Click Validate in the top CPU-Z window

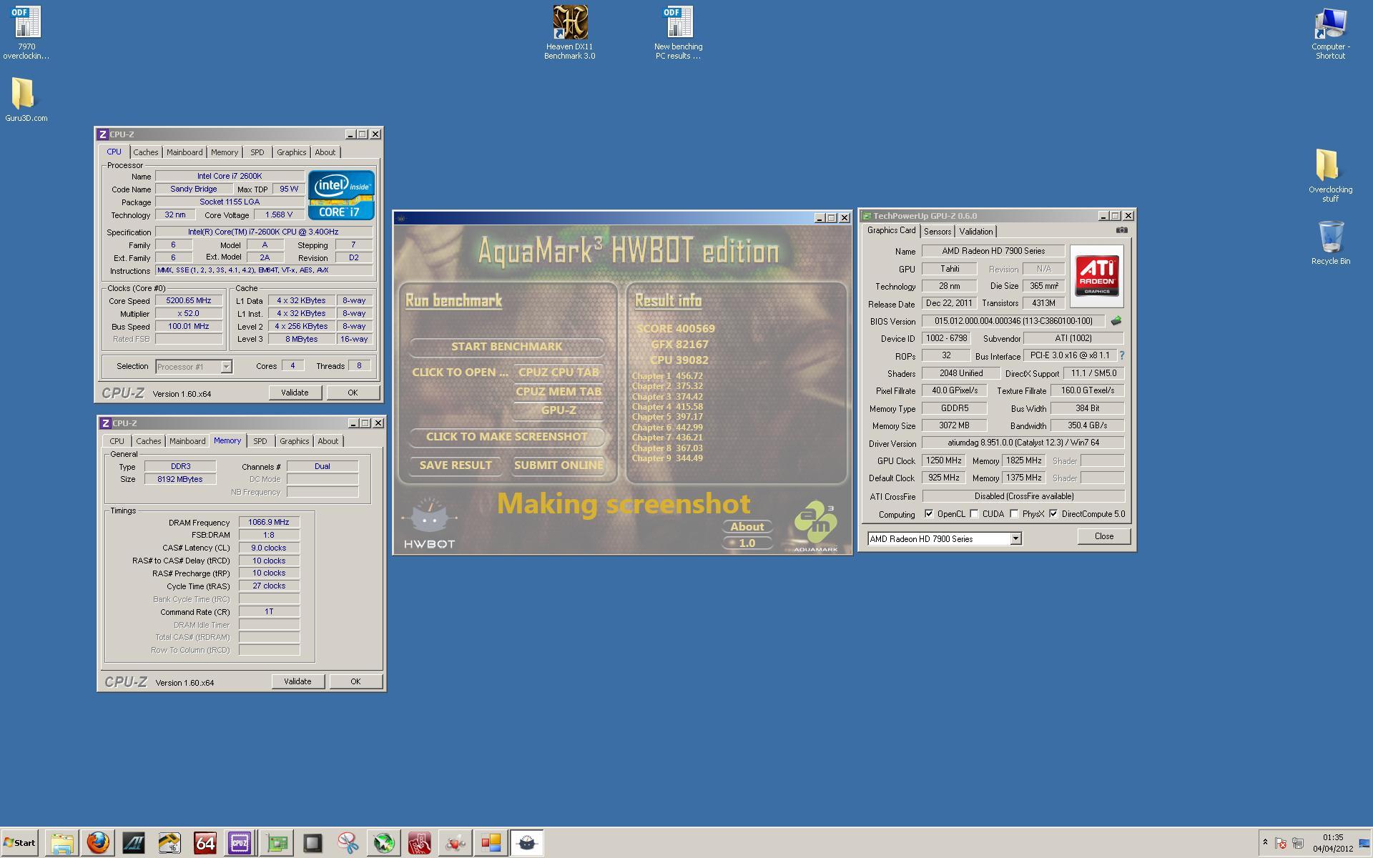(x=295, y=393)
